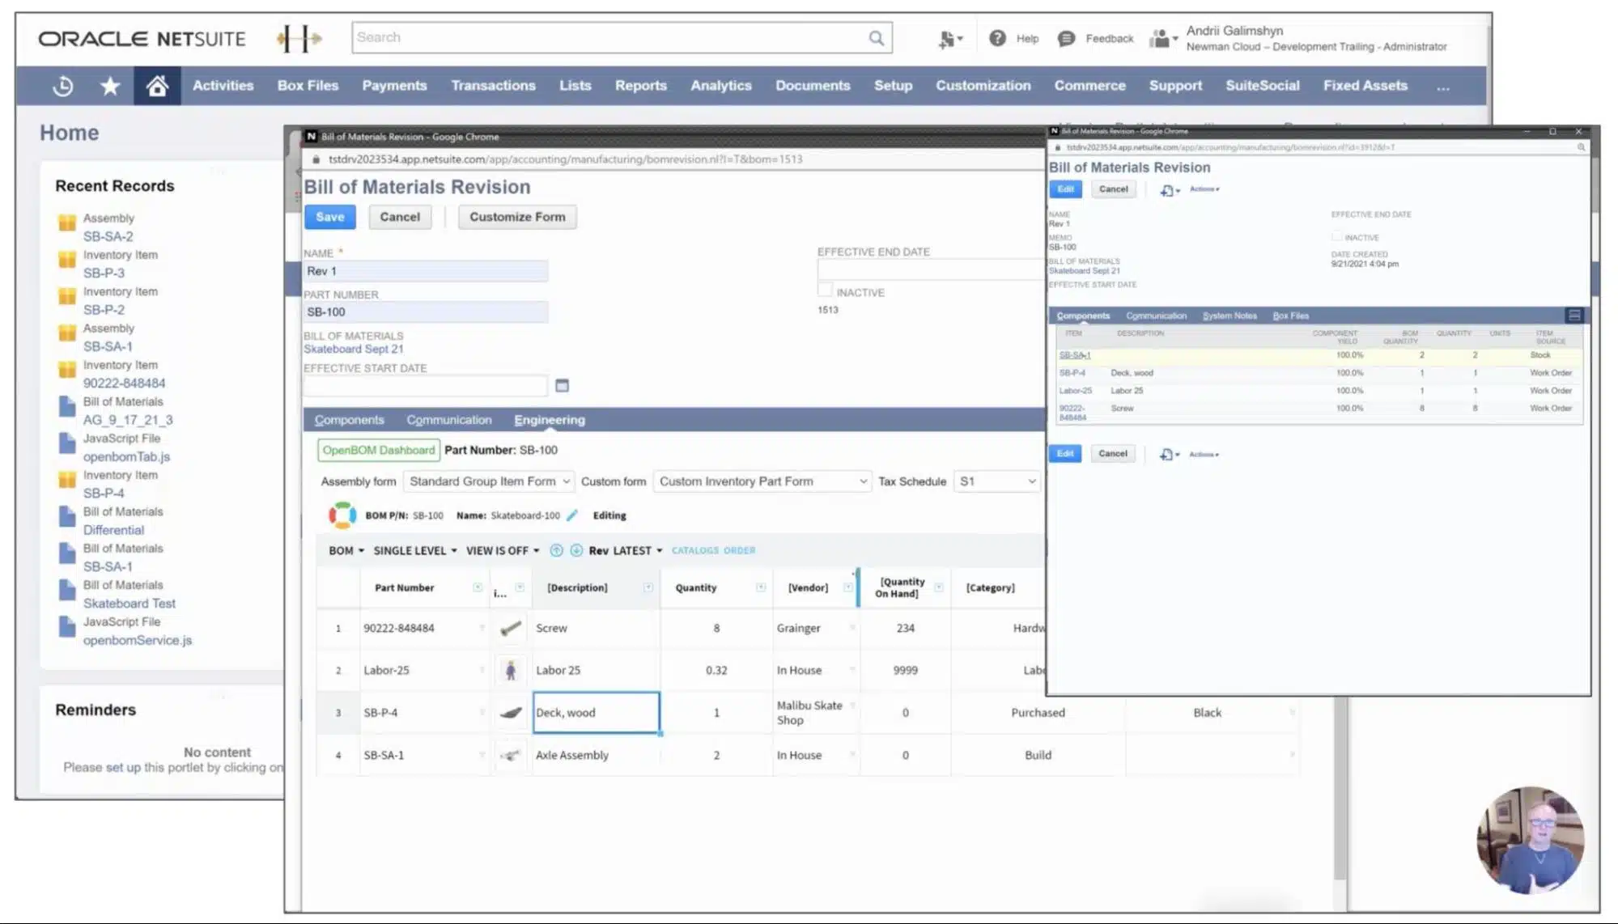Expand the VIEW IS OFF dropdown

point(503,550)
